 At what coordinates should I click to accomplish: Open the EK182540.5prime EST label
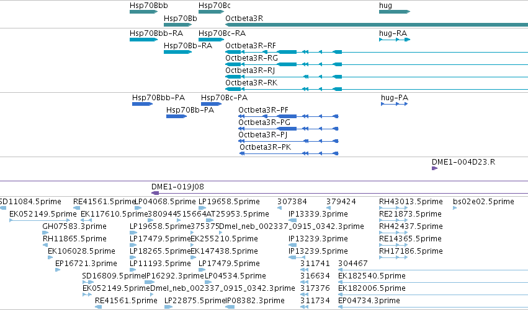pyautogui.click(x=372, y=276)
